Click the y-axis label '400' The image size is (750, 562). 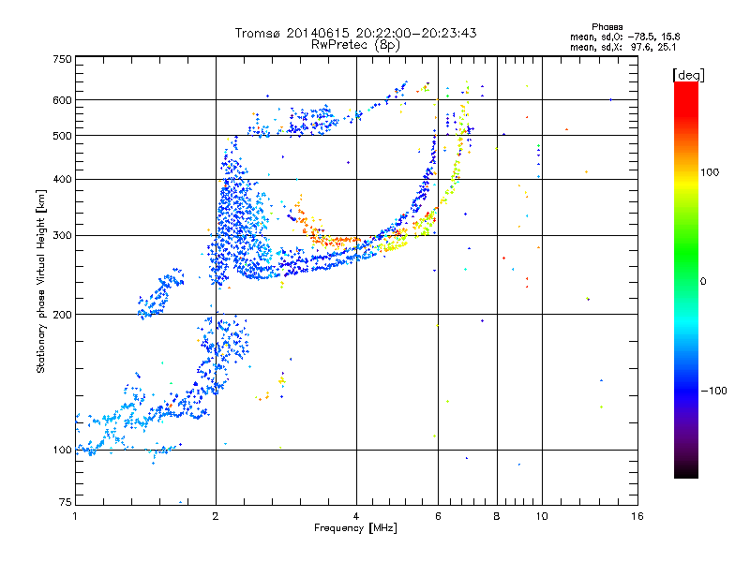point(62,180)
